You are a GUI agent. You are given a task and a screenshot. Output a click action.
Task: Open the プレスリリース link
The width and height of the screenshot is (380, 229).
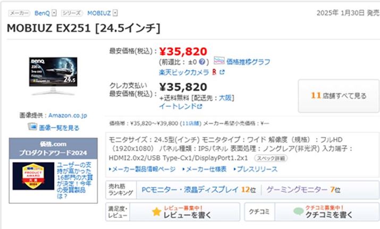point(255,169)
